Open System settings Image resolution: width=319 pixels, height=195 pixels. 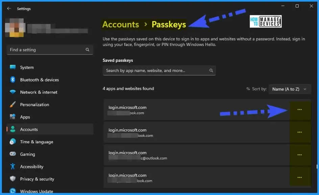tap(50, 67)
